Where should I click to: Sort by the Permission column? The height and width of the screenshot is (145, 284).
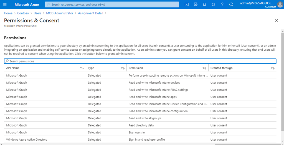pyautogui.click(x=204, y=68)
